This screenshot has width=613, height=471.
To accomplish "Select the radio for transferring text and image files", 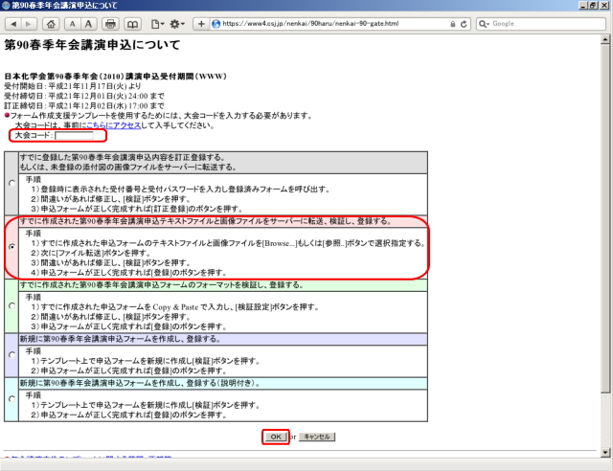I will (11, 246).
